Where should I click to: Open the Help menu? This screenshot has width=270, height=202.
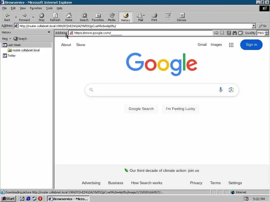[59, 8]
